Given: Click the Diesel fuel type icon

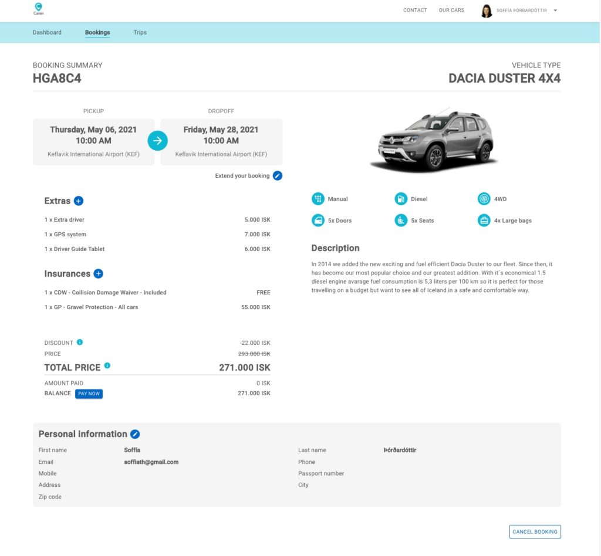Looking at the screenshot, I should click(x=401, y=199).
